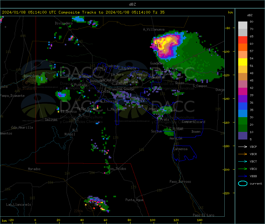Click the Paso_El_Loro map label
This screenshot has height=224, width=265.
(203, 215)
